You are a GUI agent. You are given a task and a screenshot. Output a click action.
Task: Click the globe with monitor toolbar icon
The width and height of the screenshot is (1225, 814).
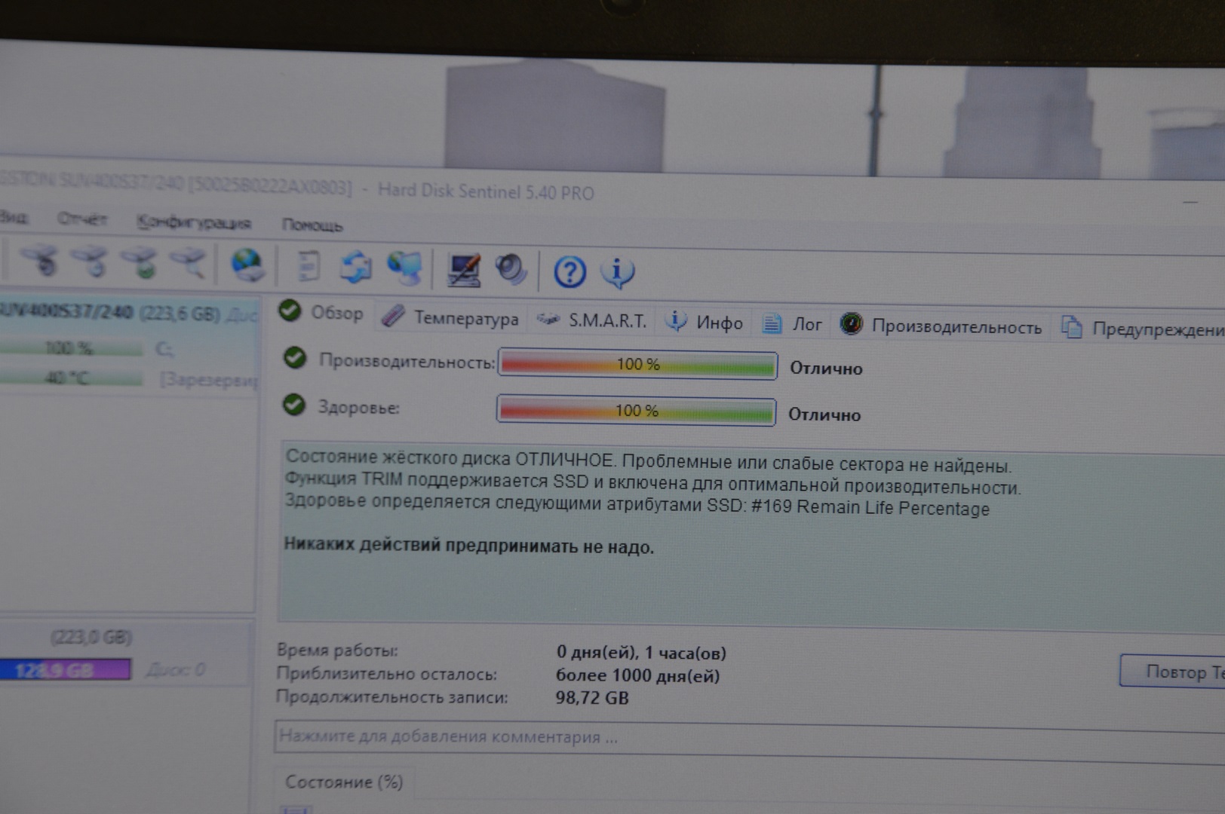(x=405, y=268)
